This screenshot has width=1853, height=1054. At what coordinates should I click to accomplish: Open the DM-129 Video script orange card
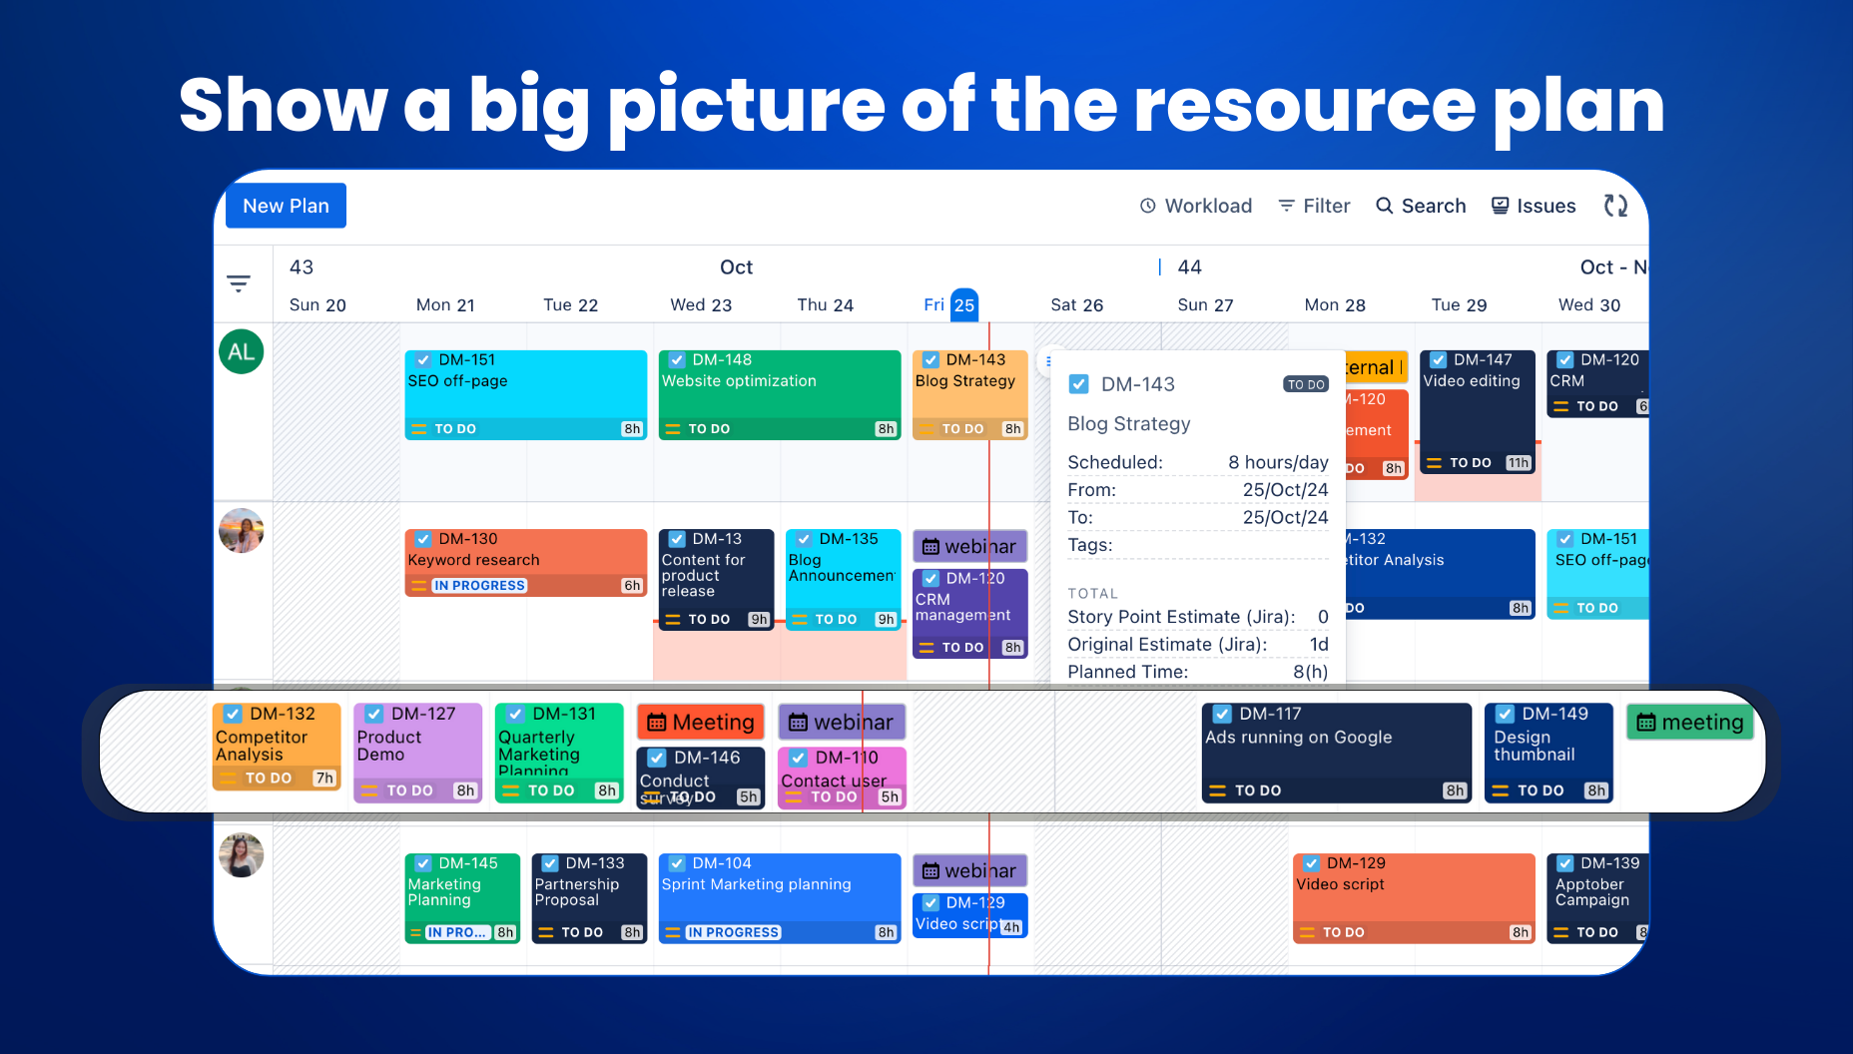[1414, 898]
